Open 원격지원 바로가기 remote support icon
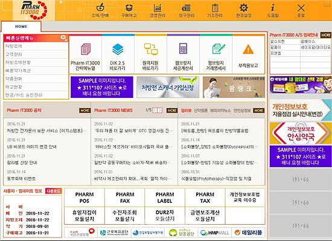Image resolution: width=332 pixels, height=241 pixels. 150,49
